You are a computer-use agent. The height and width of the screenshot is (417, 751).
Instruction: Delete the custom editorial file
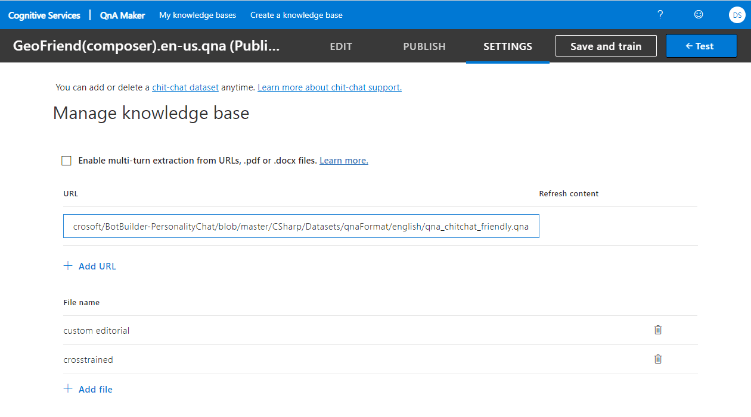[658, 330]
